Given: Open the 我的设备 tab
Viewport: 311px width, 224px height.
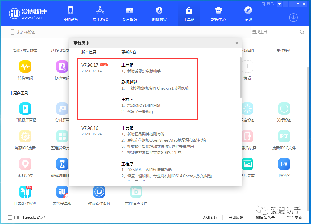Looking at the screenshot, I should (70, 14).
